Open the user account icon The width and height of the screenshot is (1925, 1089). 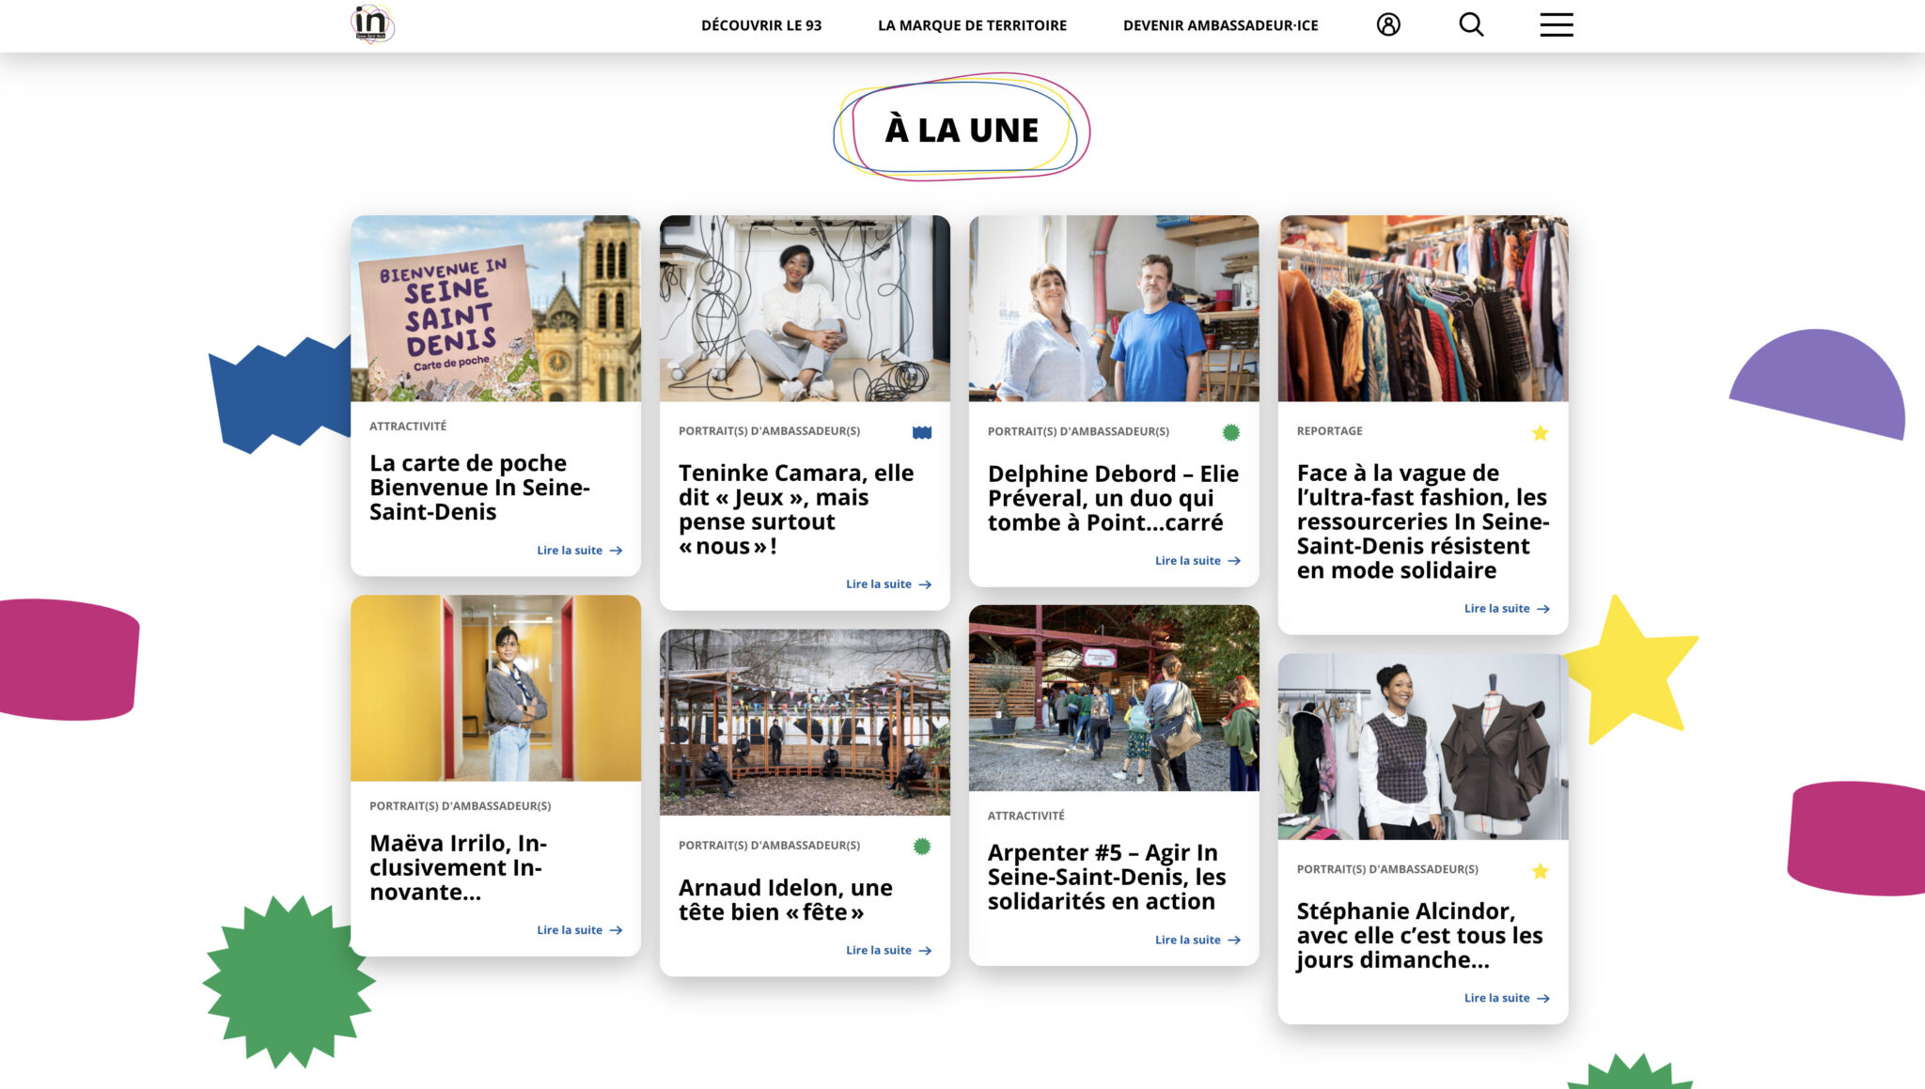tap(1388, 24)
